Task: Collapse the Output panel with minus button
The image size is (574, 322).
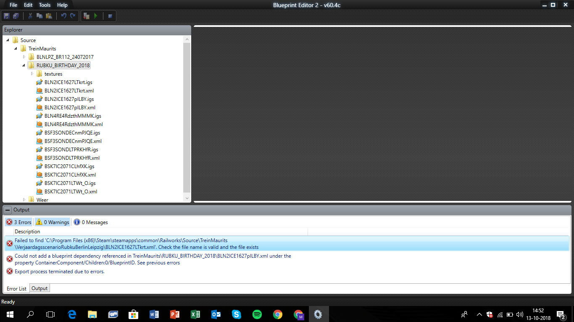Action: click(8, 210)
